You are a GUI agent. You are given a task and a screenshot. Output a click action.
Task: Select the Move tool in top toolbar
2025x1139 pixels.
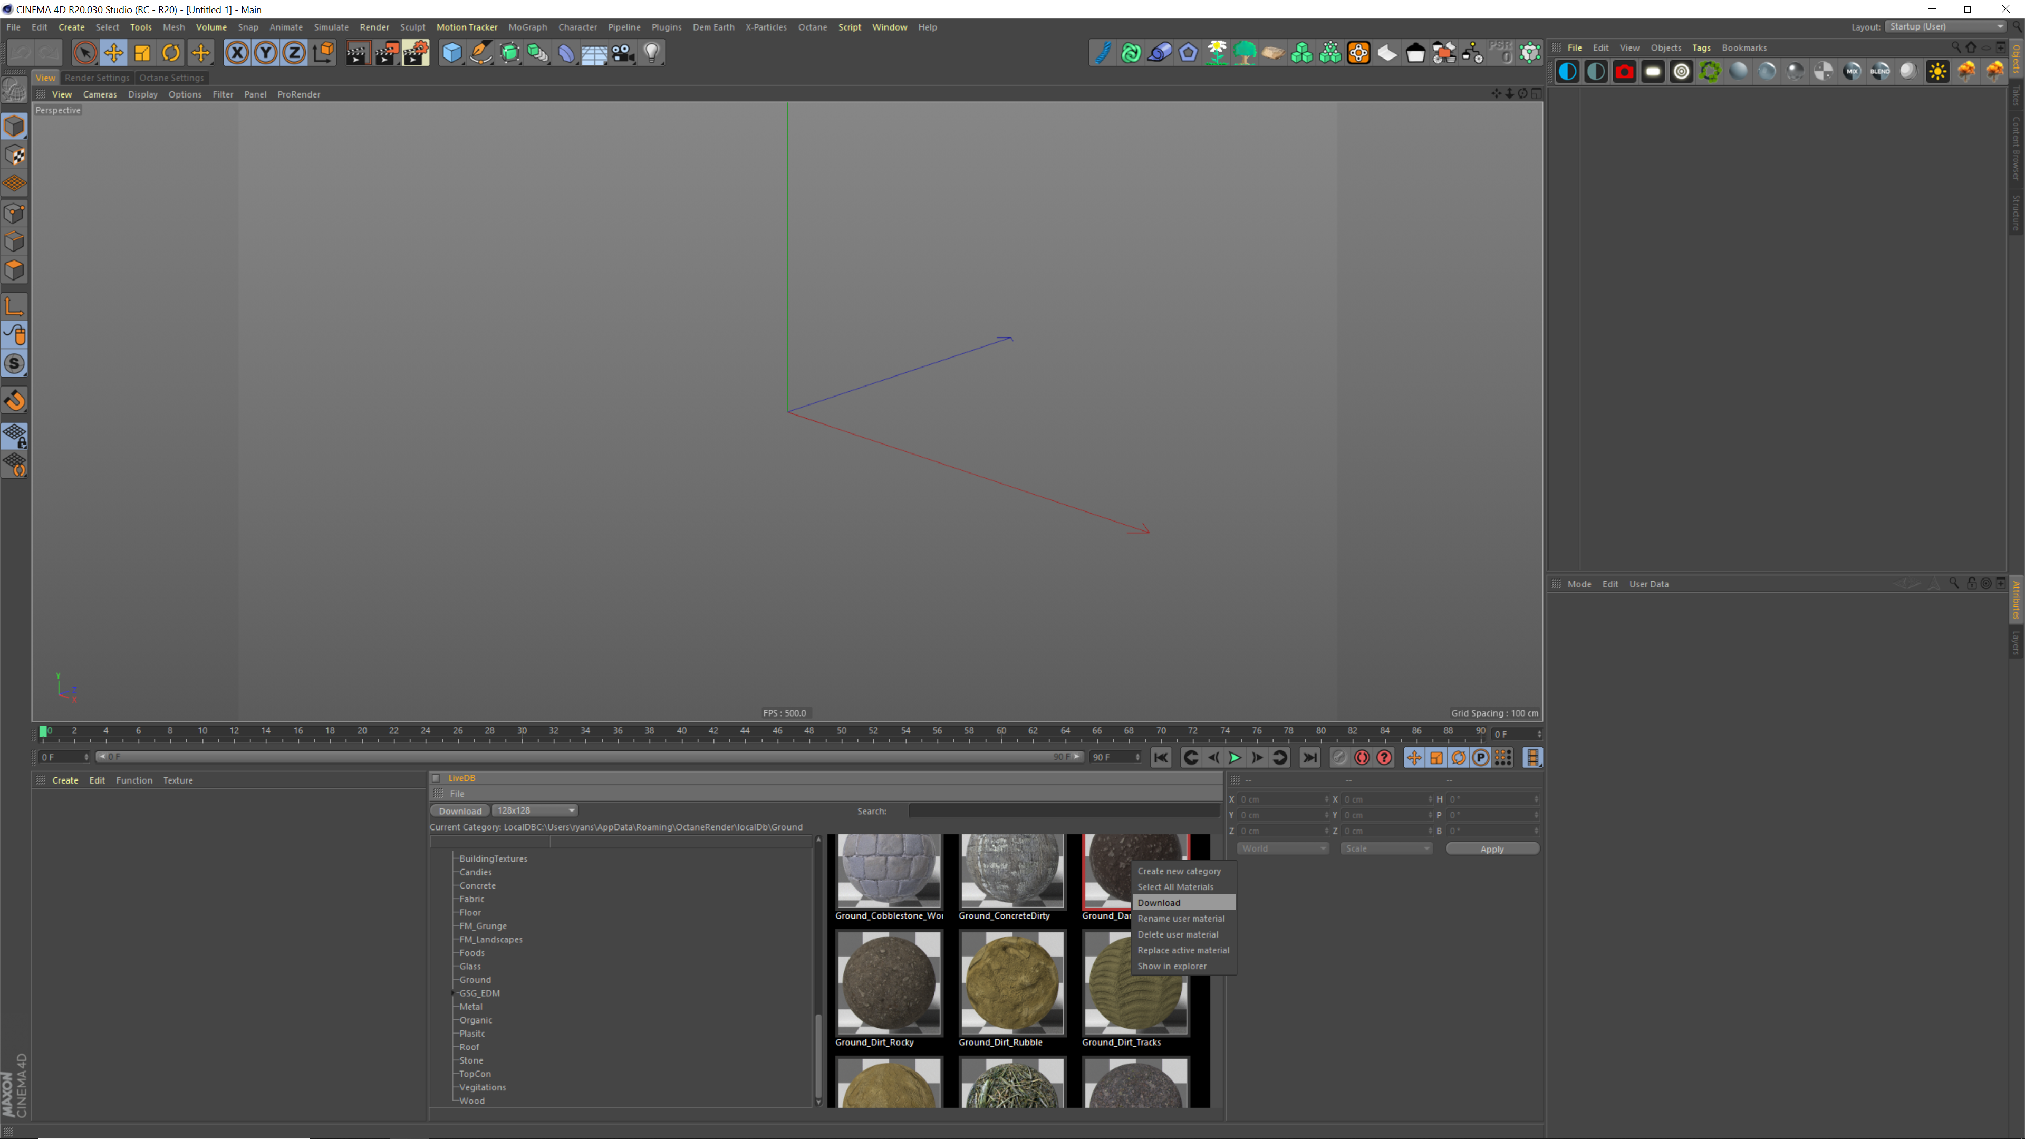point(113,53)
